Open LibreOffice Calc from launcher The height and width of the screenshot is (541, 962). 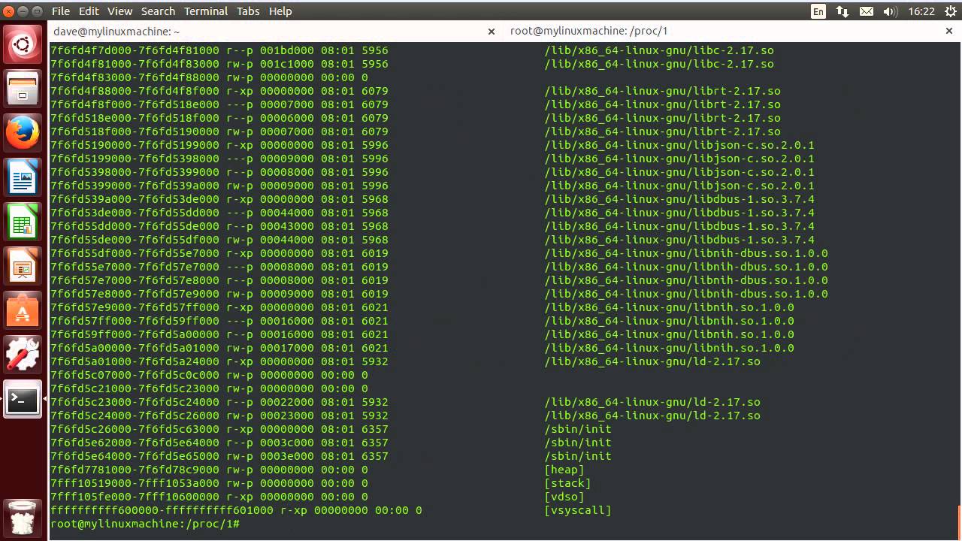(23, 223)
